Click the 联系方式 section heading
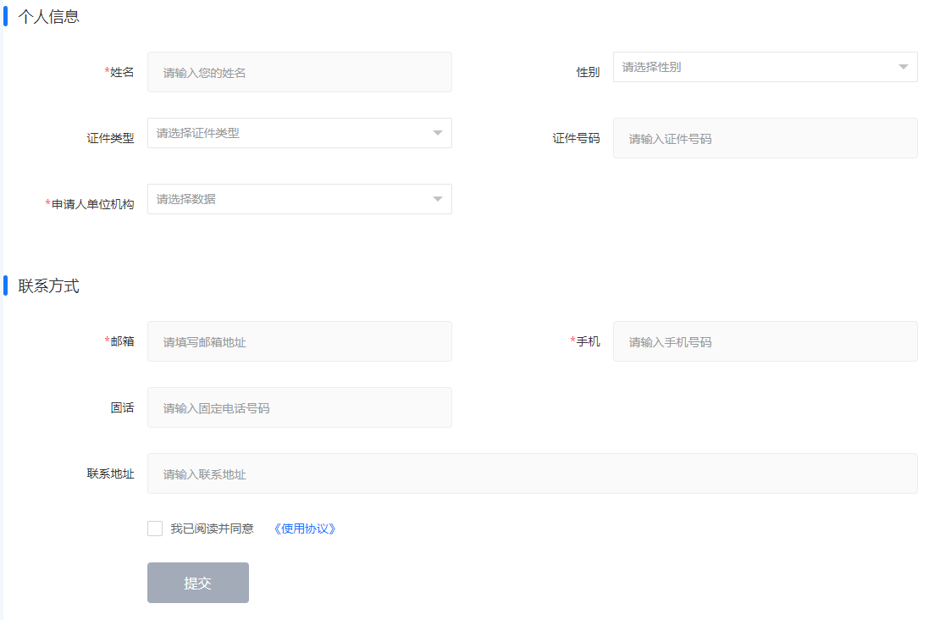The width and height of the screenshot is (940, 620). coord(49,286)
